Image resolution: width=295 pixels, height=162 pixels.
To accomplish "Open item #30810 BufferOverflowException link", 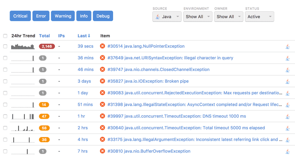I will (x=149, y=151).
